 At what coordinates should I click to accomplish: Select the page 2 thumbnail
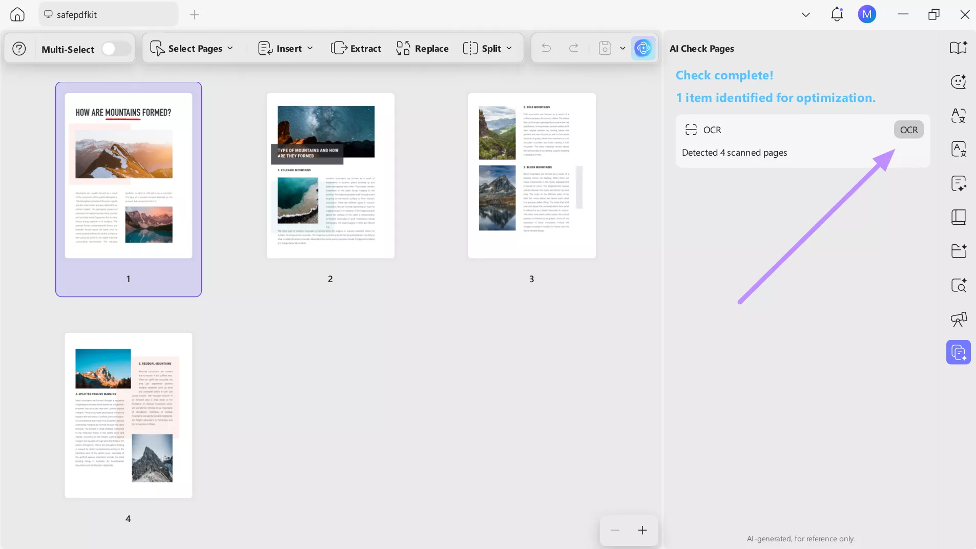tap(330, 176)
